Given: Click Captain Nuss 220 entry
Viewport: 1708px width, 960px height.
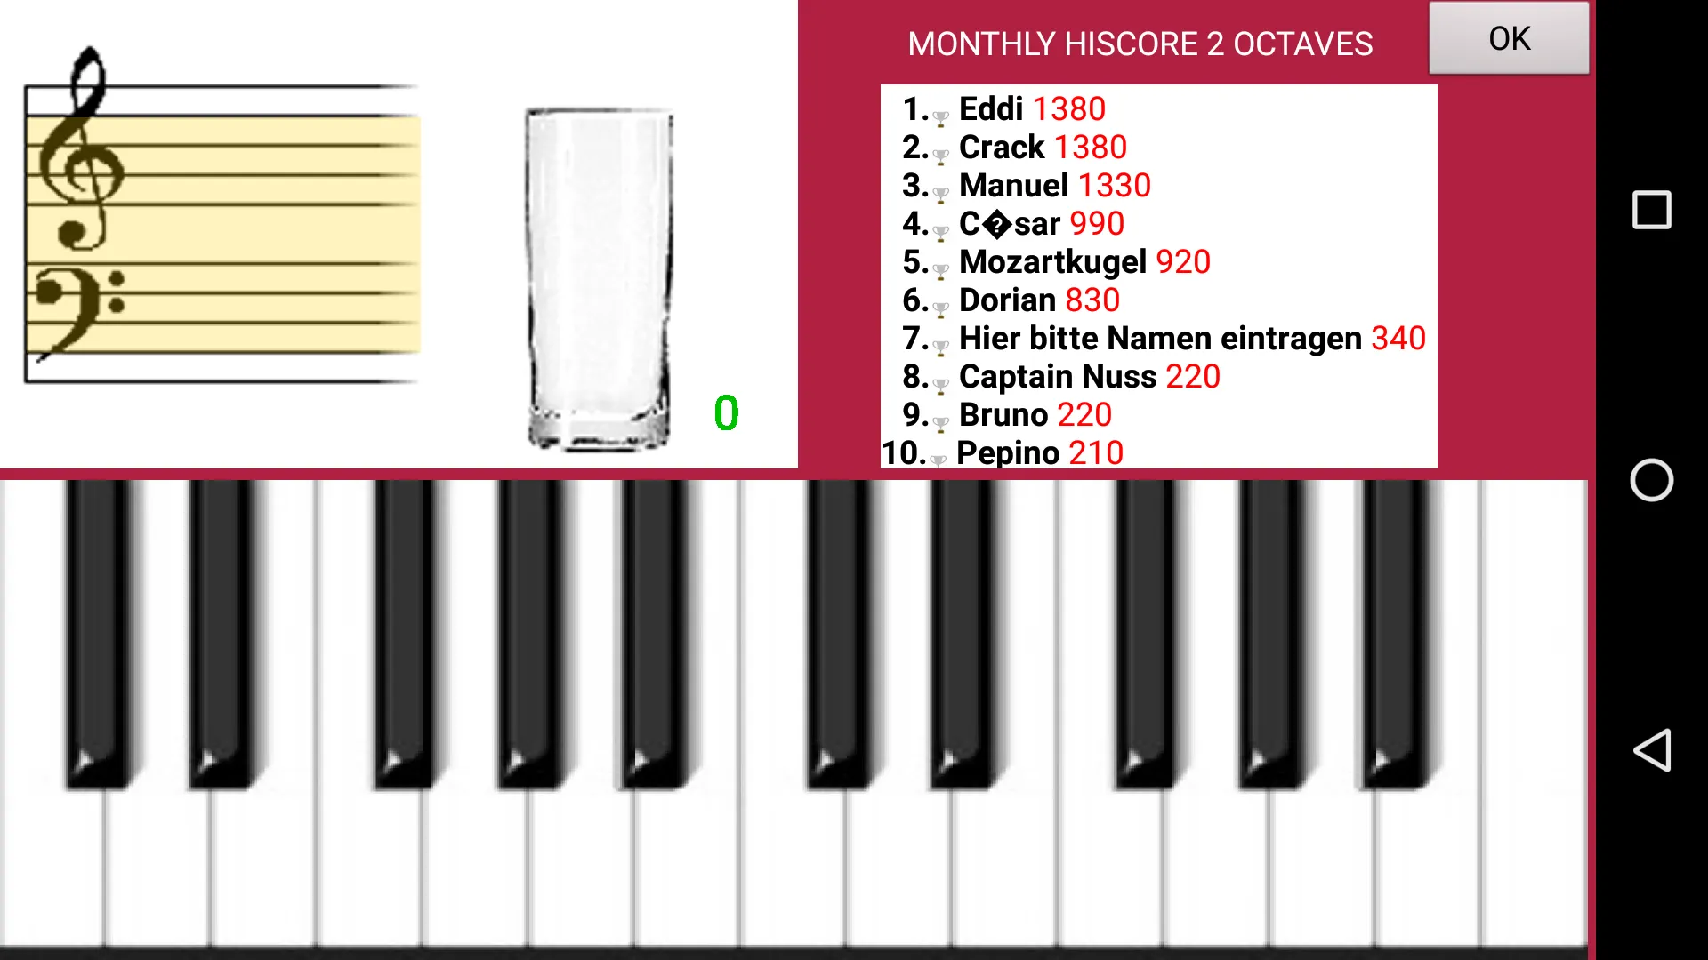Looking at the screenshot, I should [x=1089, y=376].
